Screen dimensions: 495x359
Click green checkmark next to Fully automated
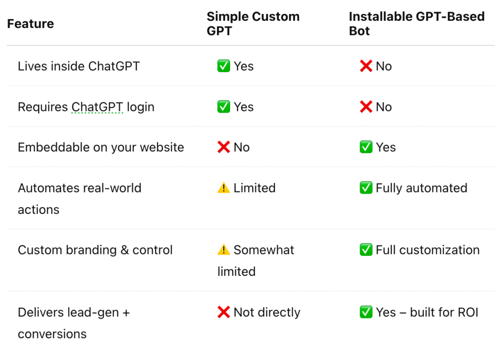coord(366,188)
